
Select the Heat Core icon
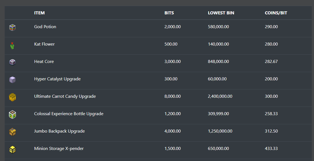point(12,62)
